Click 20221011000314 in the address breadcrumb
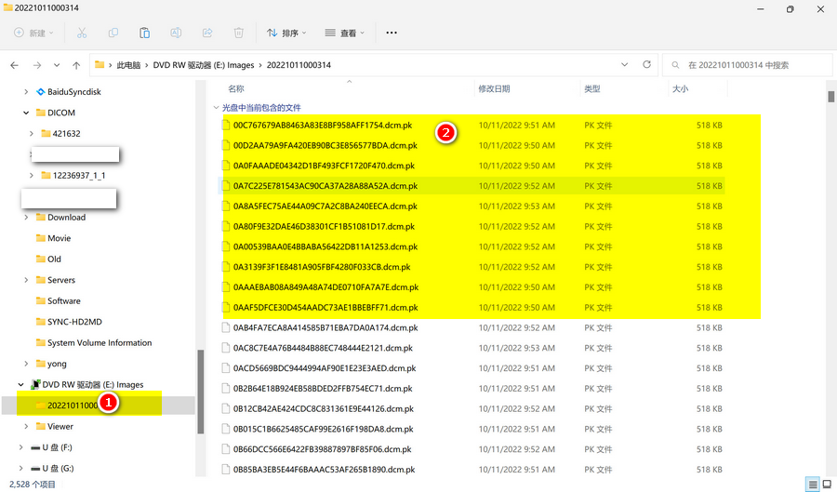Viewport: 837px width, 492px height. coord(299,65)
